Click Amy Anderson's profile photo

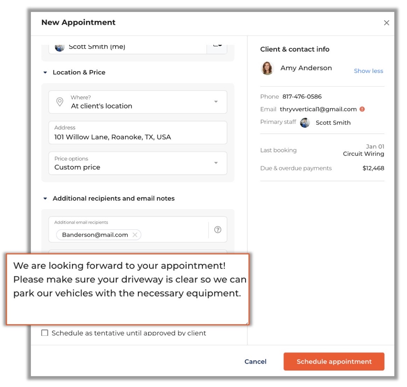pyautogui.click(x=267, y=68)
